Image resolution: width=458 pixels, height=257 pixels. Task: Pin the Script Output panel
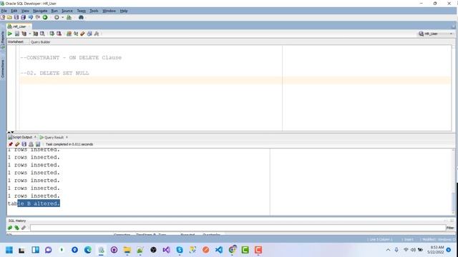point(11,144)
